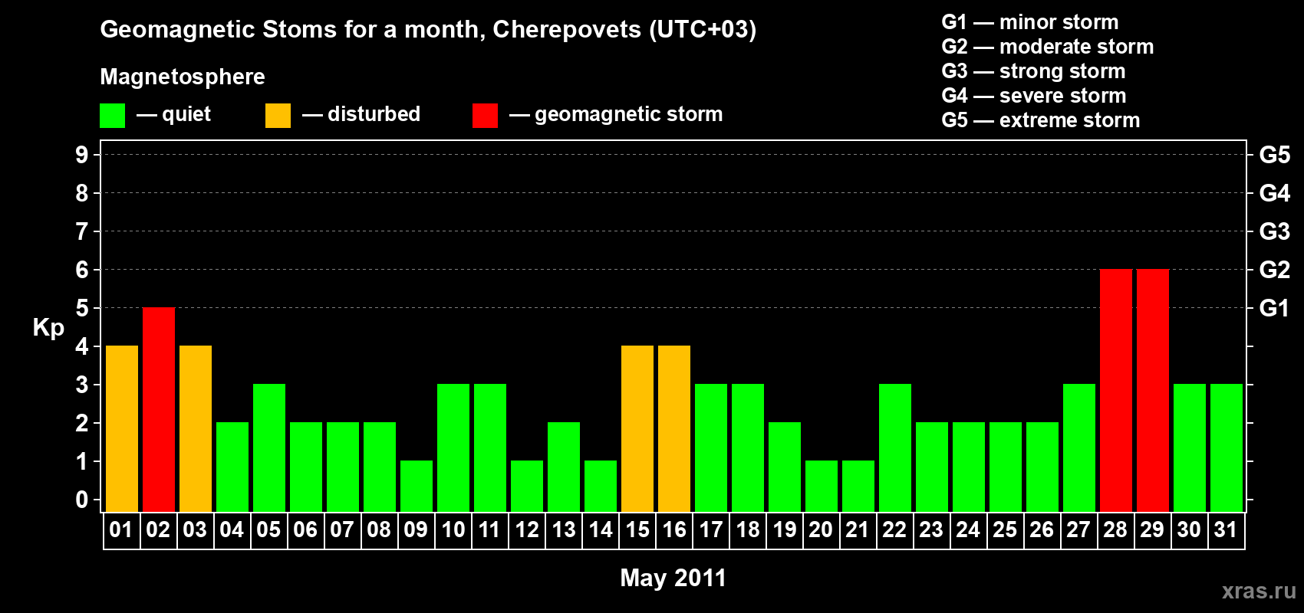The width and height of the screenshot is (1304, 613).
Task: Select the red bar for day 02
Action: [x=159, y=410]
